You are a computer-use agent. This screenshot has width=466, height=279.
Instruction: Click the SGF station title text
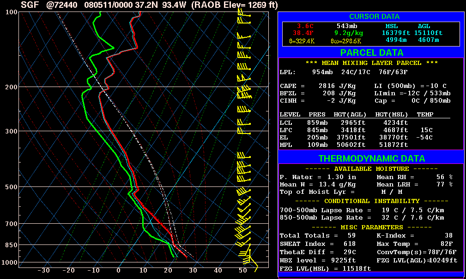(x=30, y=5)
